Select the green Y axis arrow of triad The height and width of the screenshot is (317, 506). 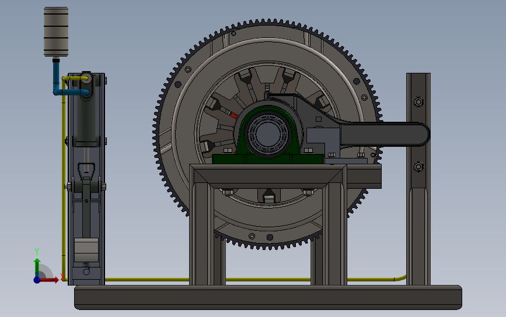[x=37, y=266]
